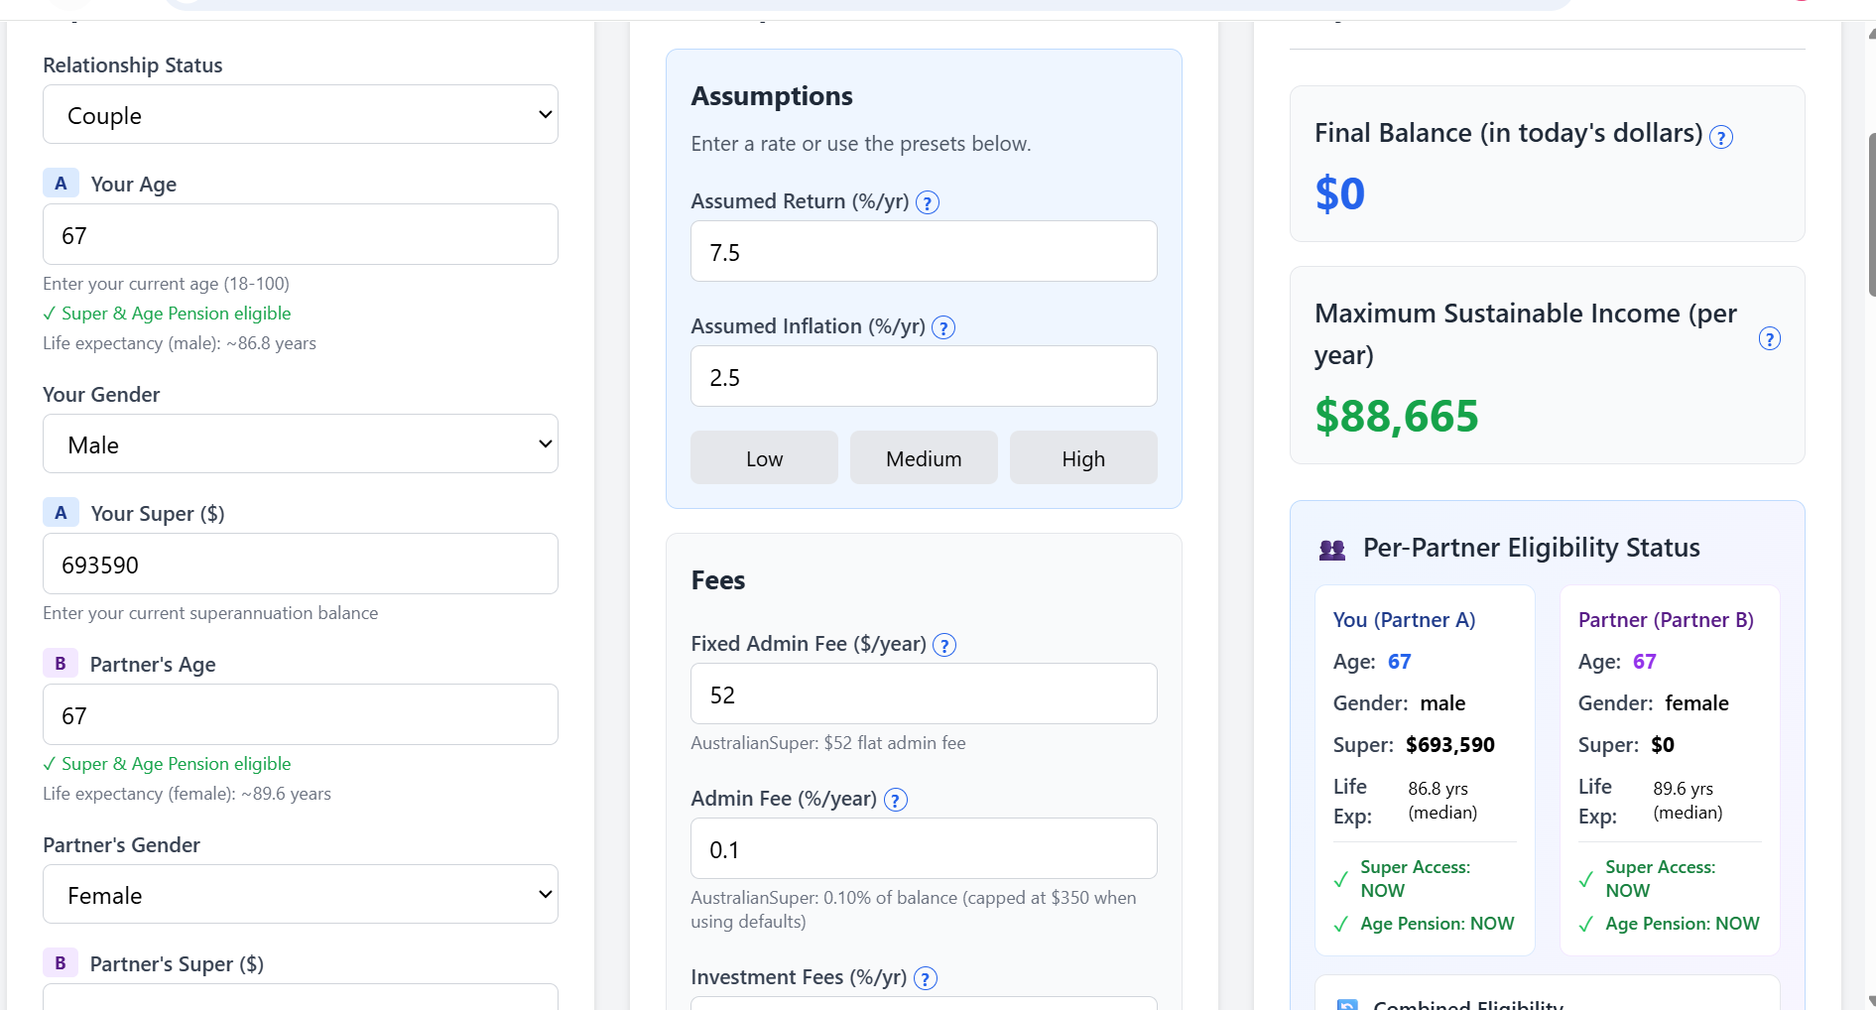
Task: Focus the Your Super balance field
Action: pos(300,565)
